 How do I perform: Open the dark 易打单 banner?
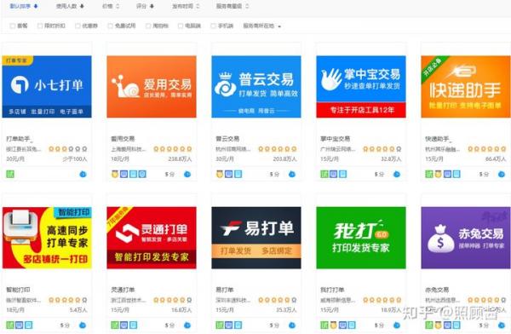pos(256,238)
